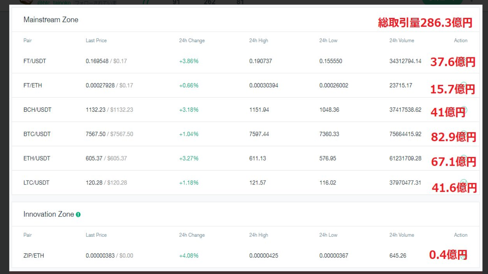Click the ETH/USDT row action icon

tap(464, 158)
